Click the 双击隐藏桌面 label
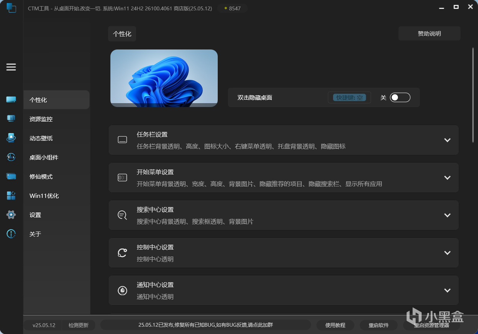 click(x=255, y=97)
